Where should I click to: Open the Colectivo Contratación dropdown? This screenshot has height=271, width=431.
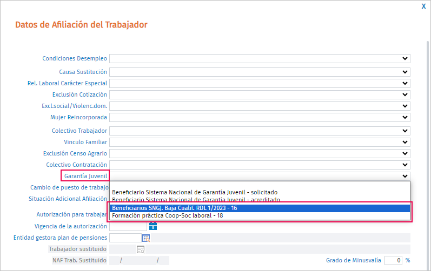tap(260, 165)
